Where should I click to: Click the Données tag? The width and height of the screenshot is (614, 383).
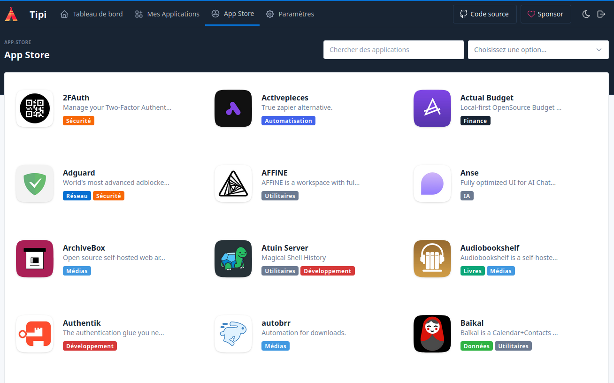(x=476, y=346)
